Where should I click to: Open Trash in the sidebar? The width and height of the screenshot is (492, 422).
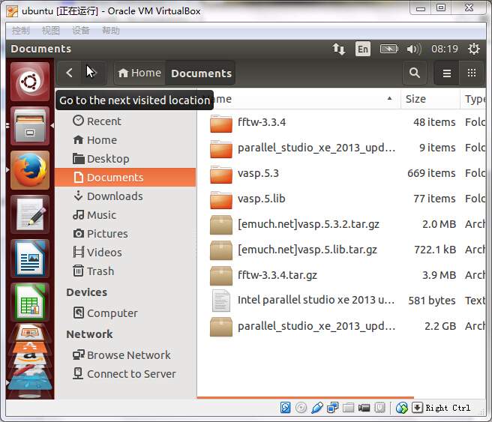[x=125, y=271]
